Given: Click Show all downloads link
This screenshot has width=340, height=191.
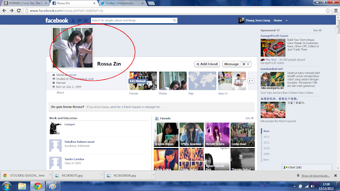Looking at the screenshot, I should point(316,176).
